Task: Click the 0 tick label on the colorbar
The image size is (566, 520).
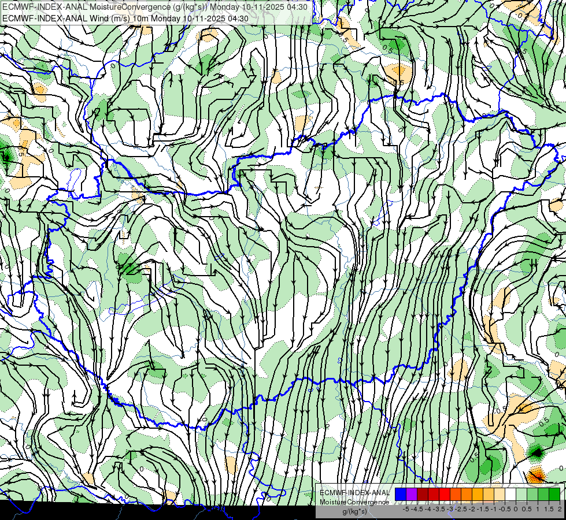Action: tap(516, 509)
